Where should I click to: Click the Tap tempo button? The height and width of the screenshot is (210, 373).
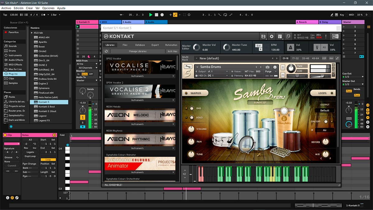pyautogui.click(x=5, y=15)
